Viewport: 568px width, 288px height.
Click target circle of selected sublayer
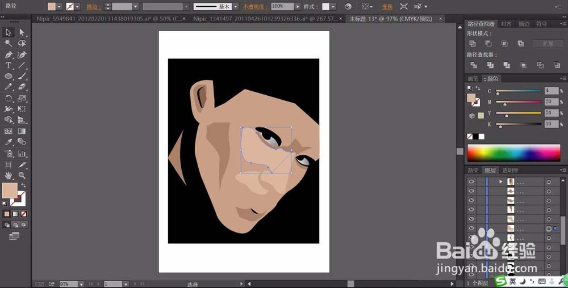pyautogui.click(x=549, y=228)
